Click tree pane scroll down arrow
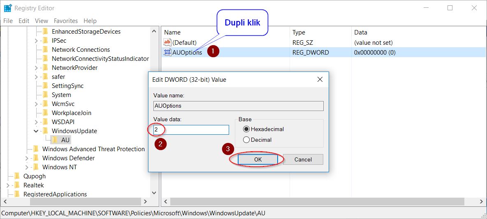The image size is (487, 219). coord(154,193)
